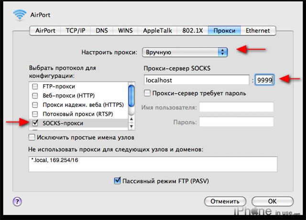Select the FTP-прокси row label
Image resolution: width=306 pixels, height=220 pixels.
point(59,86)
